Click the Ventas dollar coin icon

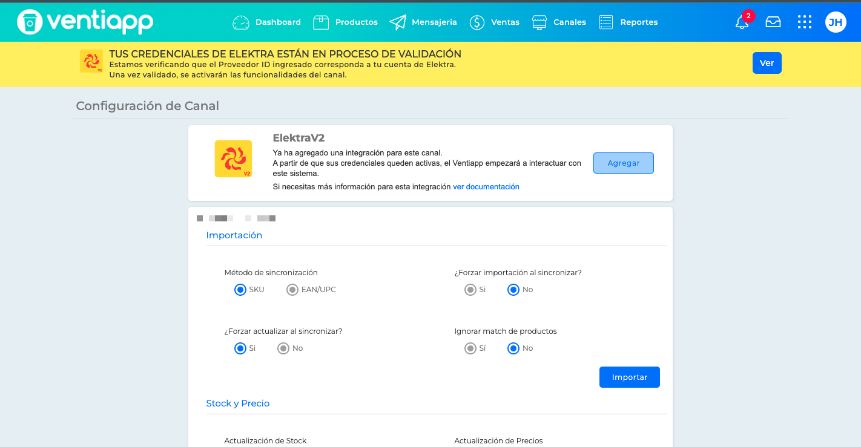(x=477, y=22)
